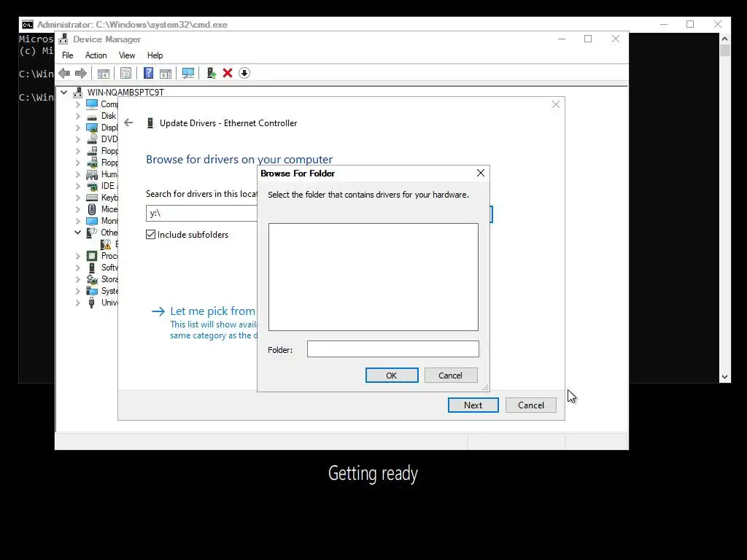Click scroll-up arrow in cmd.exe window
Viewport: 747px width, 560px height.
724,39
